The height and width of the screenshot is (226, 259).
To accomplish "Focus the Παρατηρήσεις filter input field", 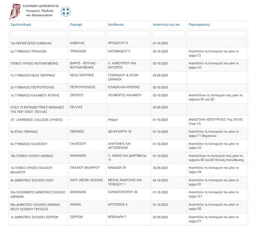I will pyautogui.click(x=217, y=34).
